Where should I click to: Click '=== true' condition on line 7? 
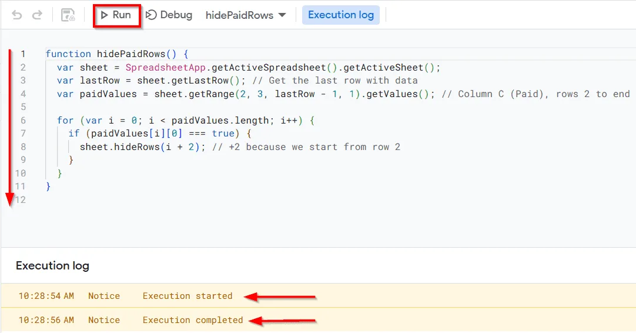pyautogui.click(x=212, y=134)
